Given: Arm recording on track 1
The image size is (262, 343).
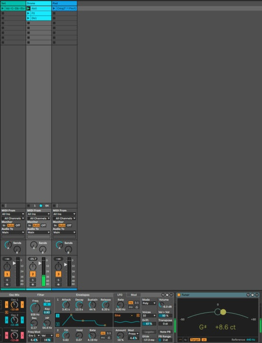Looking at the screenshot, I should 7,285.
